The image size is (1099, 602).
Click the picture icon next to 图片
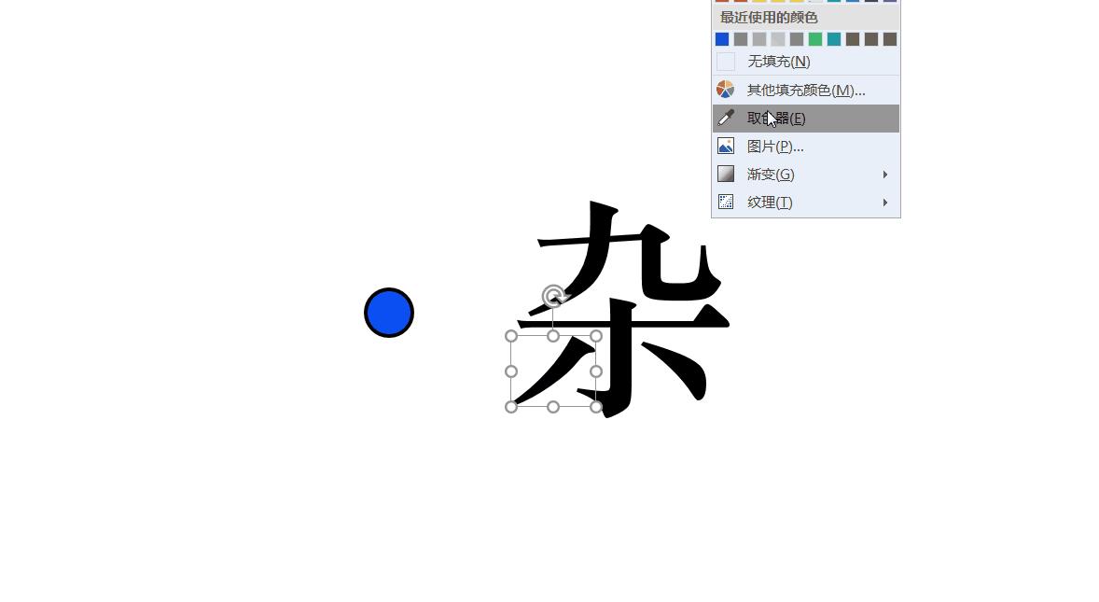click(x=726, y=146)
